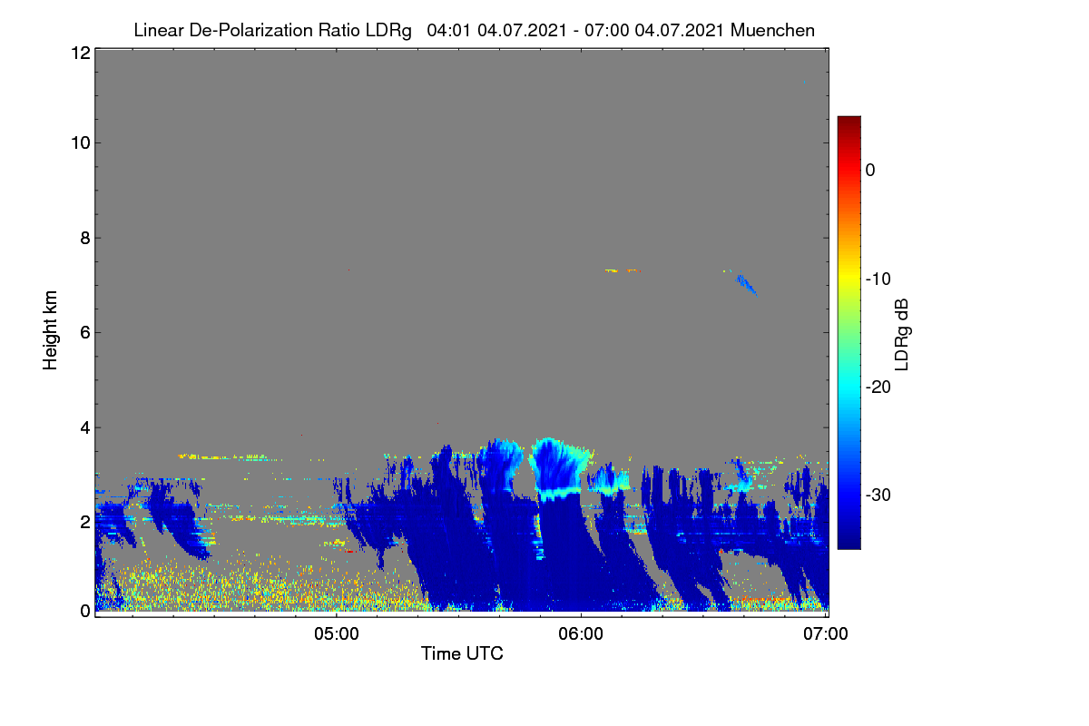Click the cyan region of the colorbar
This screenshot has width=1089, height=726.
[849, 387]
